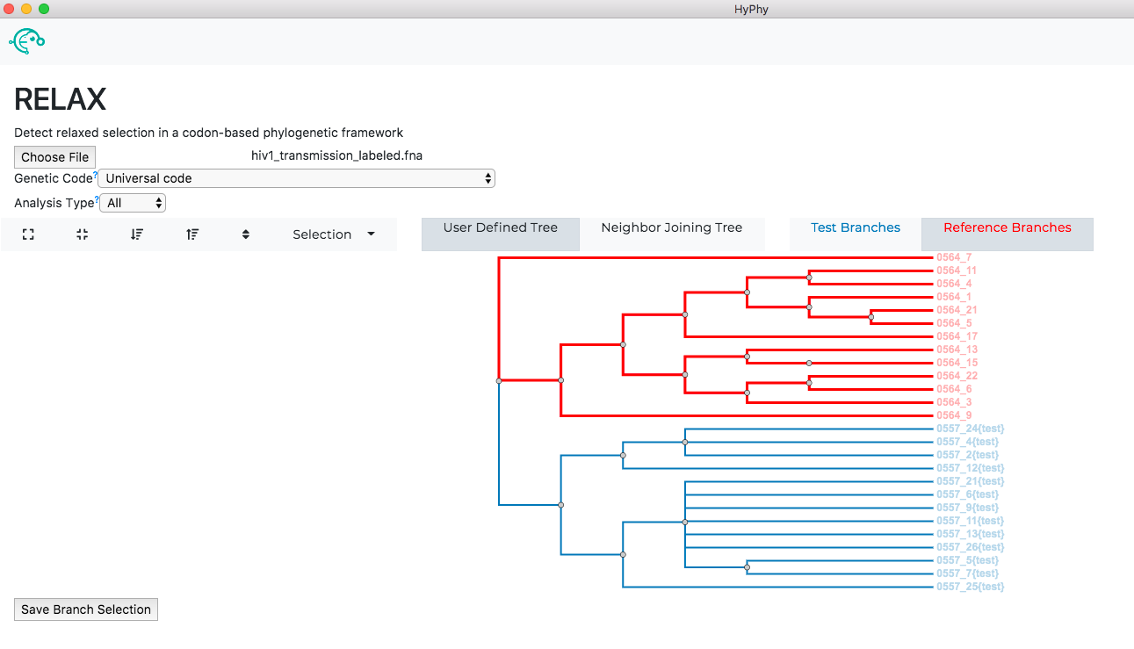
Task: Close the HyPhy window
Action: click(x=10, y=9)
